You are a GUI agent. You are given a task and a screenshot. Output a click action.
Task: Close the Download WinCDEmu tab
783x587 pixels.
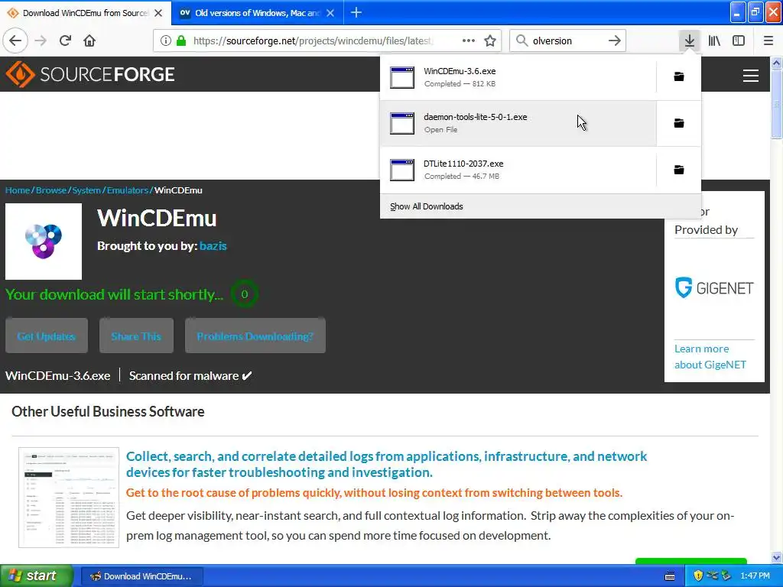pyautogui.click(x=158, y=13)
